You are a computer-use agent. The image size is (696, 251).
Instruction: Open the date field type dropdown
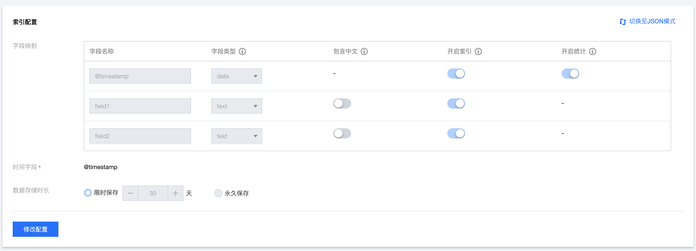point(236,76)
